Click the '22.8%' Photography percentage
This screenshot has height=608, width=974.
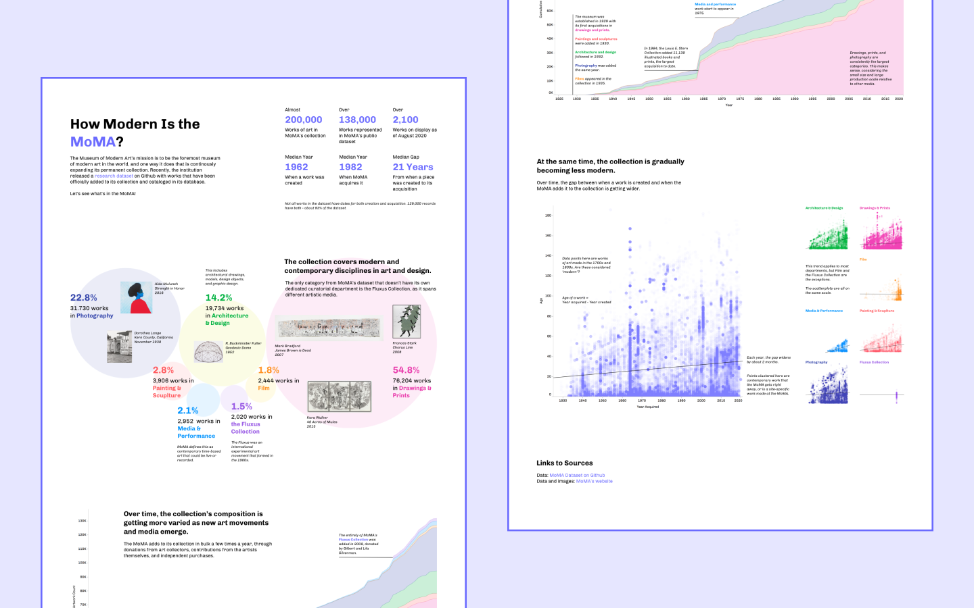click(x=84, y=298)
